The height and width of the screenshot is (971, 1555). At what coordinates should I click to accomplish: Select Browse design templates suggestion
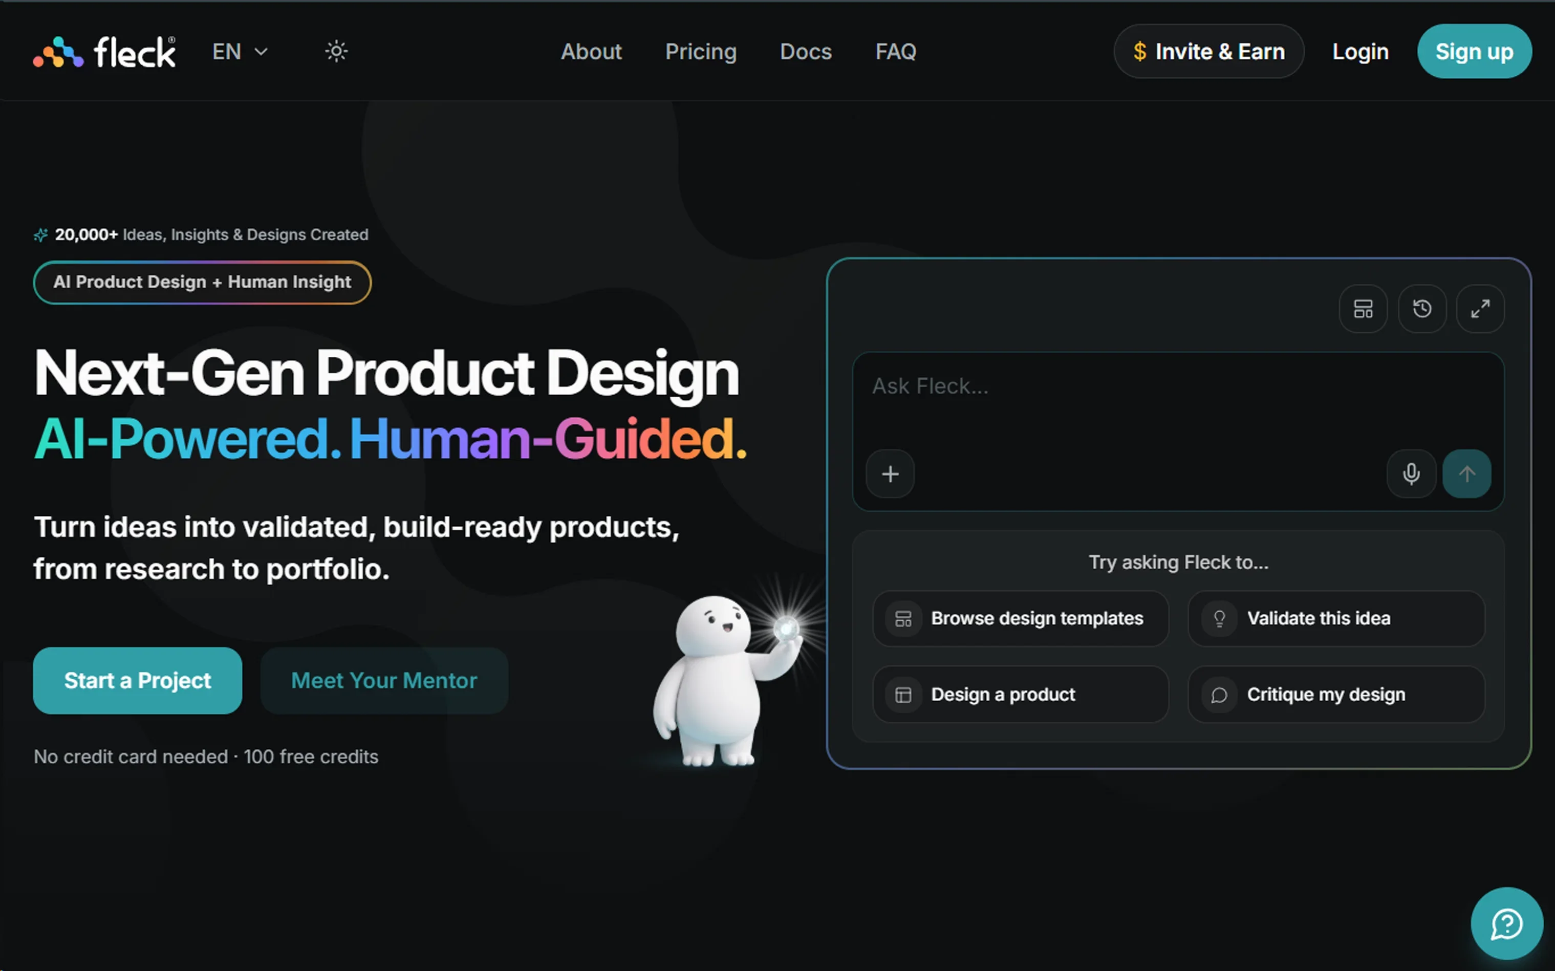[1020, 618]
